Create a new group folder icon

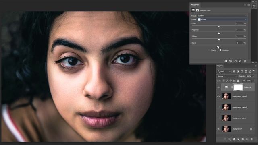(x=243, y=139)
